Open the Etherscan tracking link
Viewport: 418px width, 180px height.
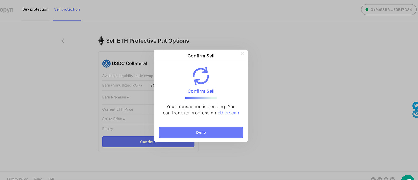coord(228,113)
